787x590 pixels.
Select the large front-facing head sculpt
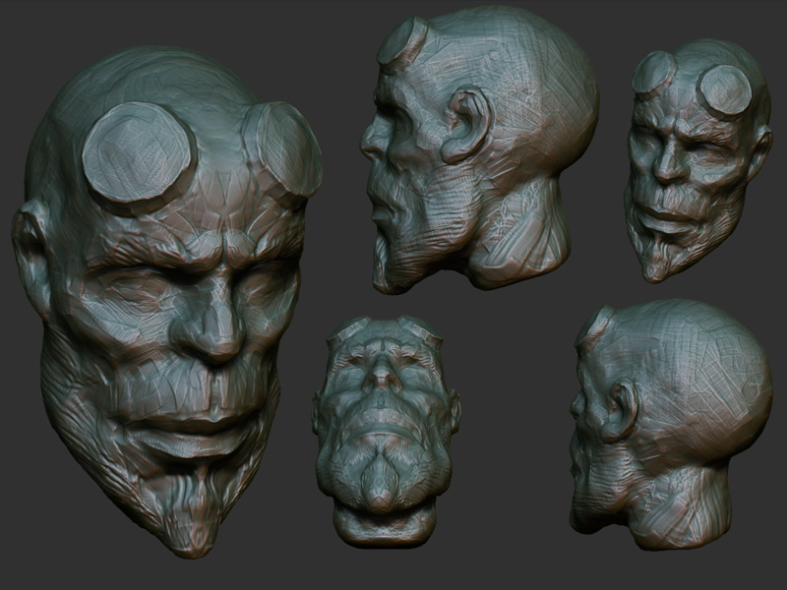click(x=167, y=301)
